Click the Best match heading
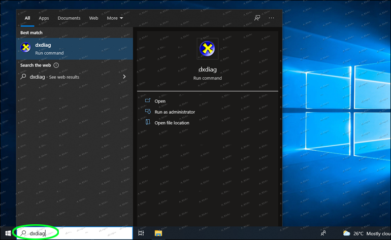391x240 pixels. click(31, 32)
